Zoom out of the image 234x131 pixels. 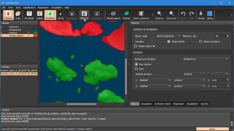[171, 15]
